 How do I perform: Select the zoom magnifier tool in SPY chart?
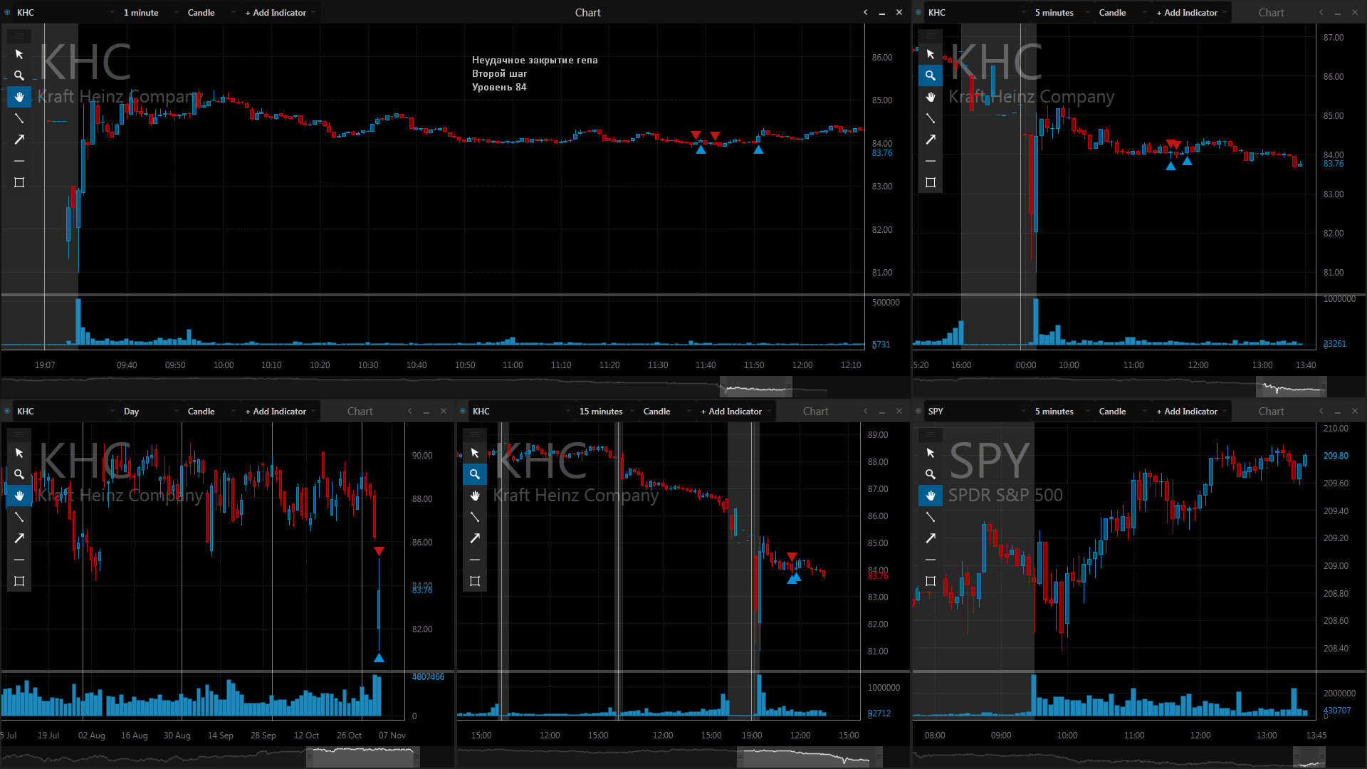[x=931, y=474]
